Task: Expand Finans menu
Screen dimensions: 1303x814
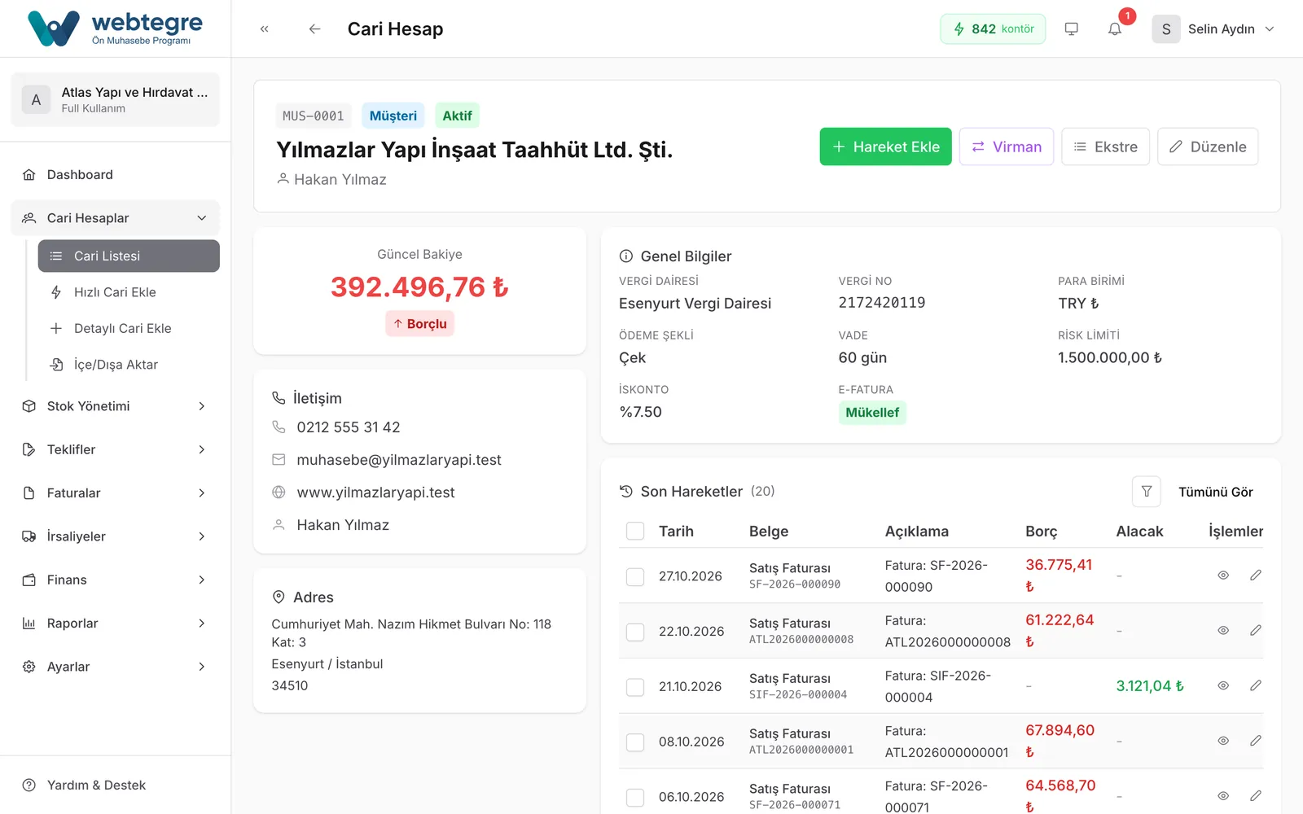Action: [115, 580]
